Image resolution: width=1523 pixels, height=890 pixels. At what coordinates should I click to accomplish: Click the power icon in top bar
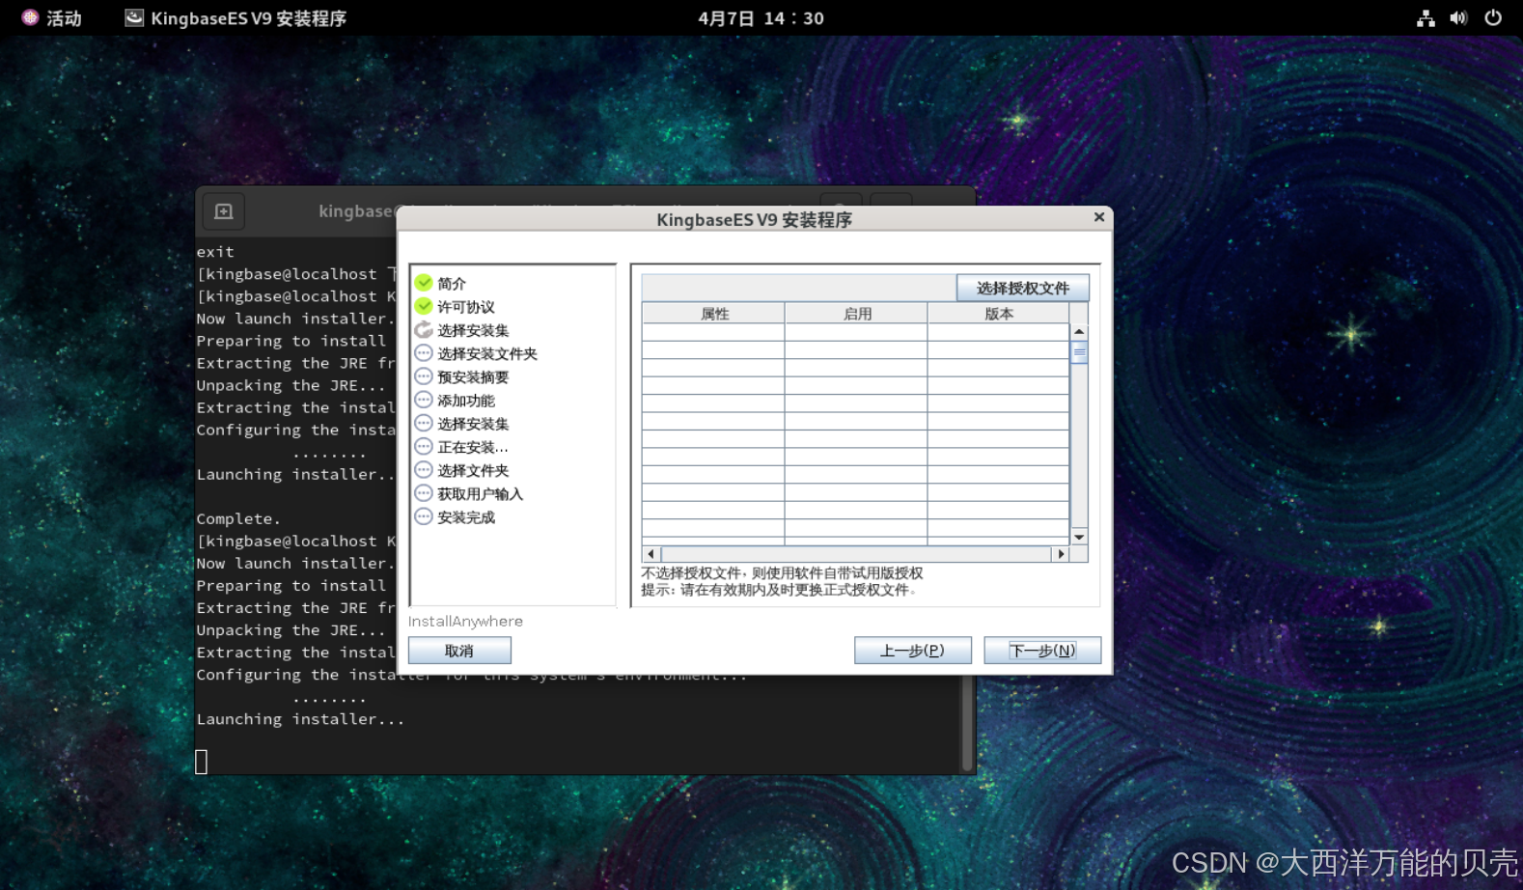[x=1493, y=17]
